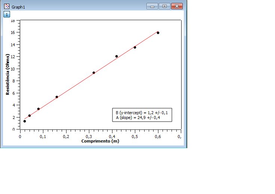Maximize the Graph1 window
The width and height of the screenshot is (275, 194).
pos(164,6)
